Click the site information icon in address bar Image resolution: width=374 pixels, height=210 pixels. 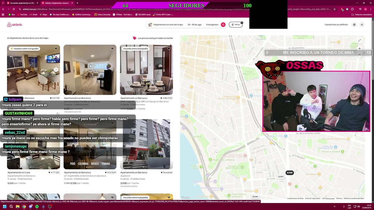click(20, 9)
